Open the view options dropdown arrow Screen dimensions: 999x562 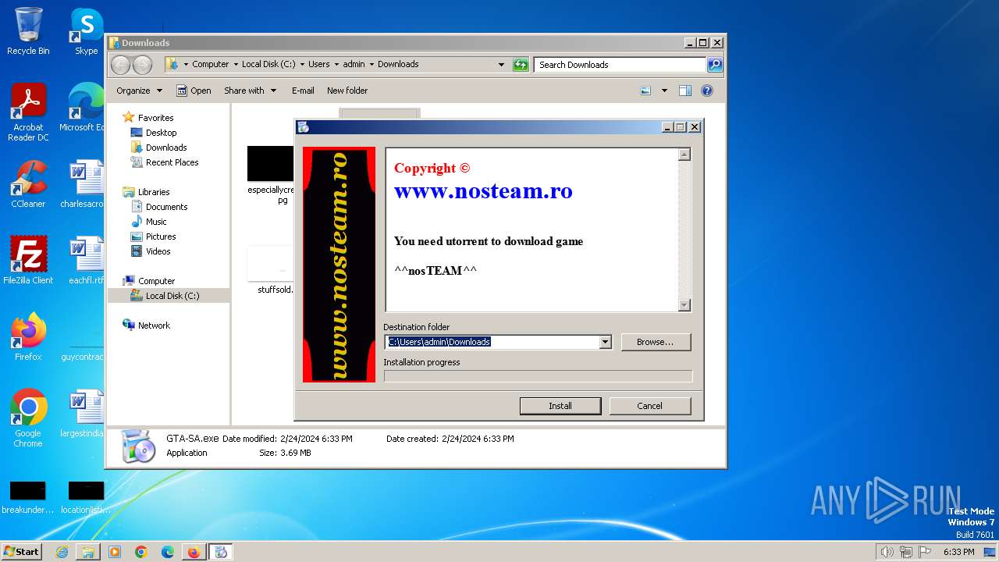coord(664,91)
